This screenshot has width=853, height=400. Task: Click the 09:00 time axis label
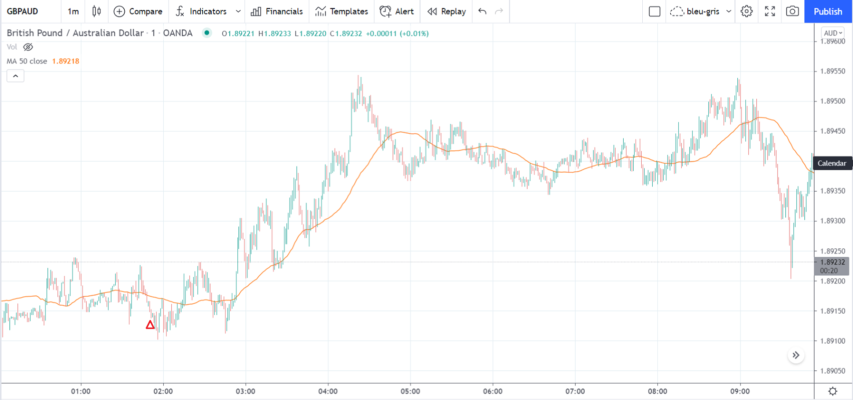(x=740, y=391)
